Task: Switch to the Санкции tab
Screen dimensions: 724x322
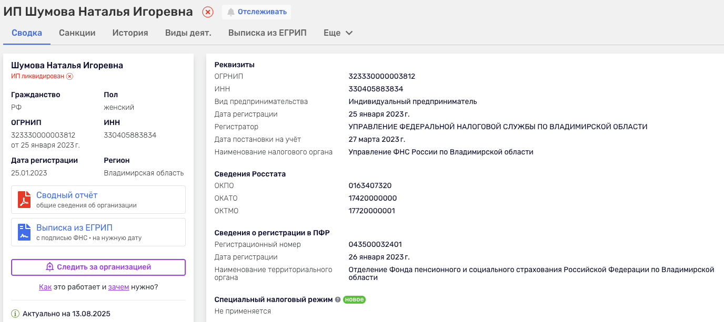Action: pyautogui.click(x=77, y=33)
